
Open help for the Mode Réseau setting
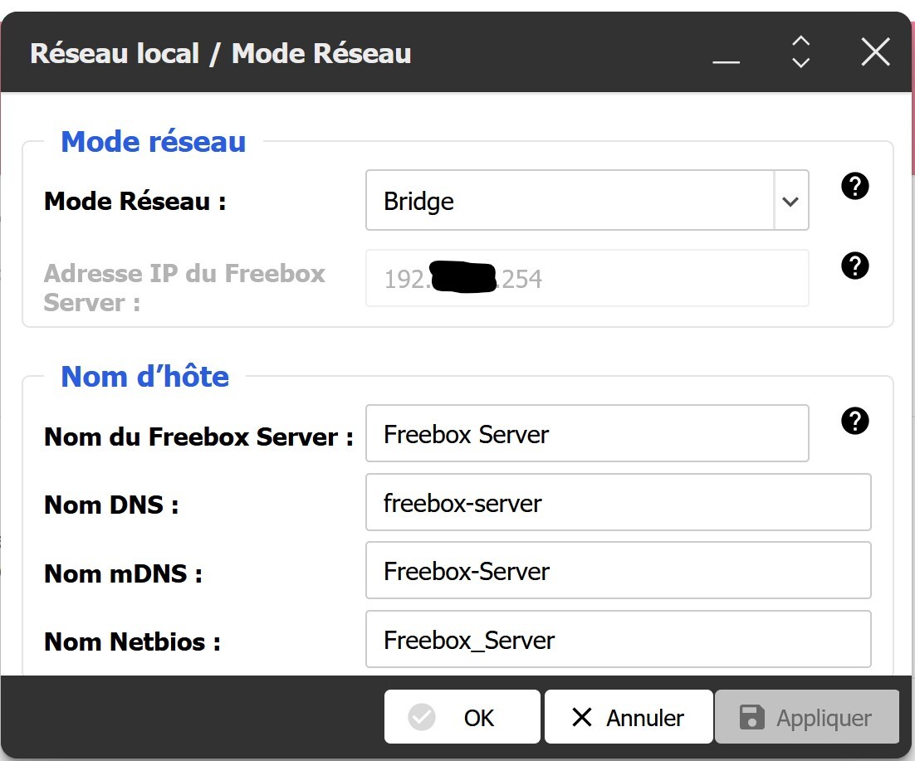pyautogui.click(x=854, y=187)
